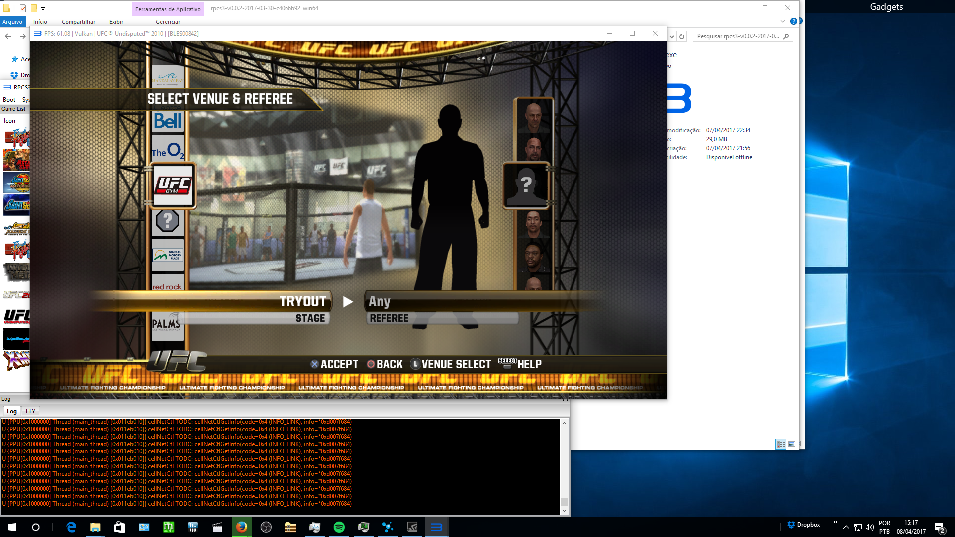Screen dimensions: 955x537
Task: Open Firefox from the taskbar
Action: coord(242,527)
